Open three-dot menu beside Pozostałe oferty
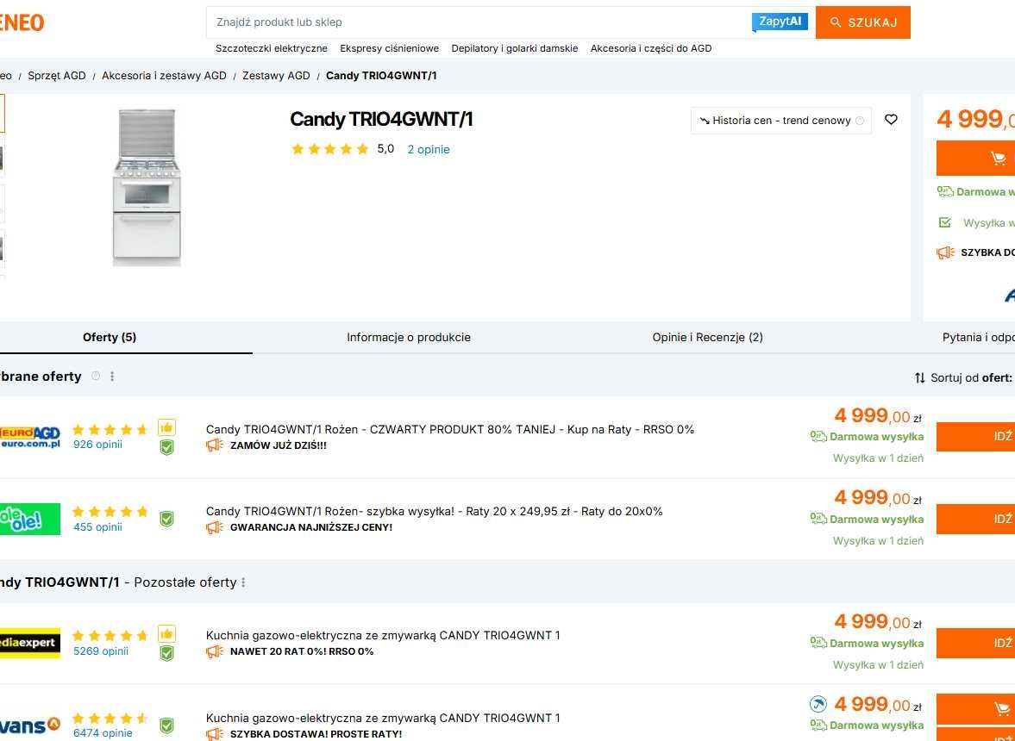1015x741 pixels. (243, 582)
